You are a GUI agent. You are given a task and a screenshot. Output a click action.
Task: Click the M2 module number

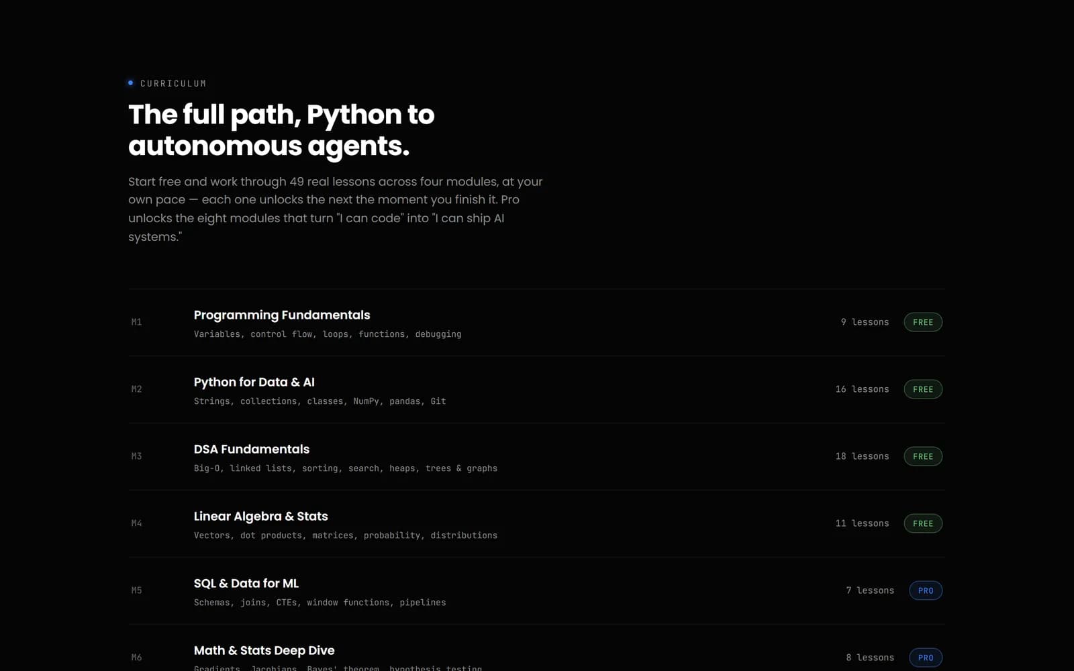tap(136, 389)
